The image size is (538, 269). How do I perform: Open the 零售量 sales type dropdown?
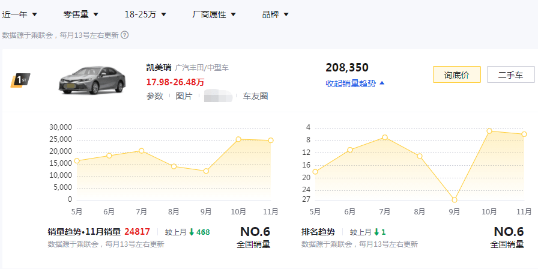(81, 14)
